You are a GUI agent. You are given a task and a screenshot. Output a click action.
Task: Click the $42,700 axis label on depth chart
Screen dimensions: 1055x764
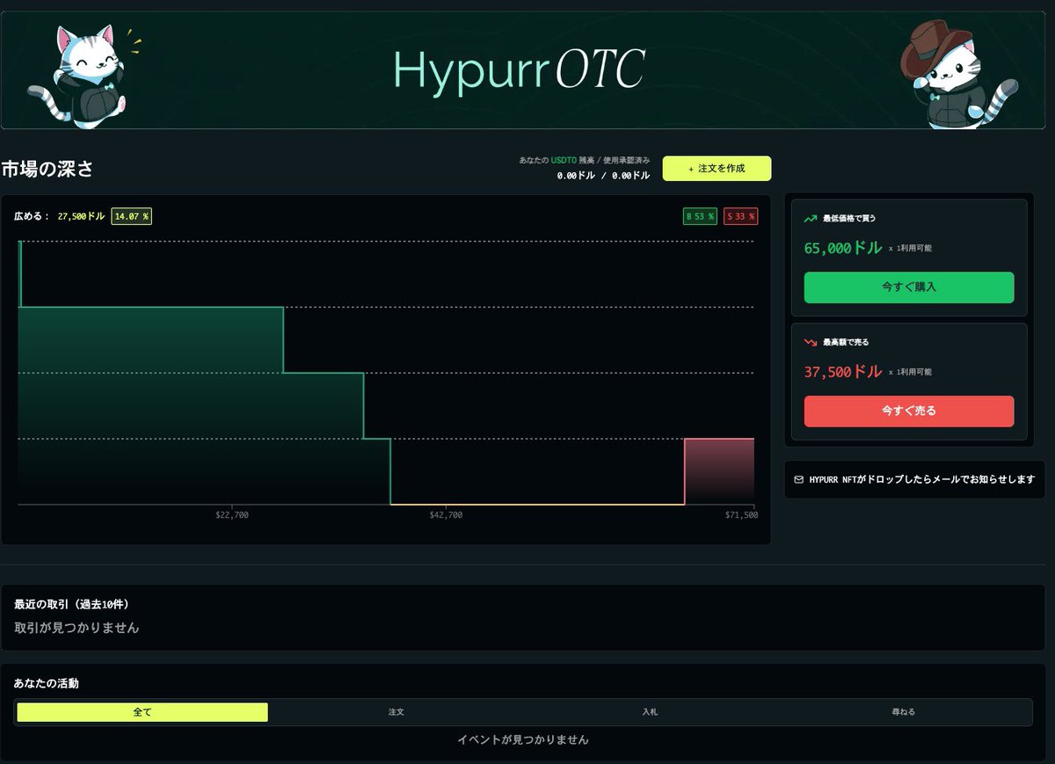coord(446,515)
